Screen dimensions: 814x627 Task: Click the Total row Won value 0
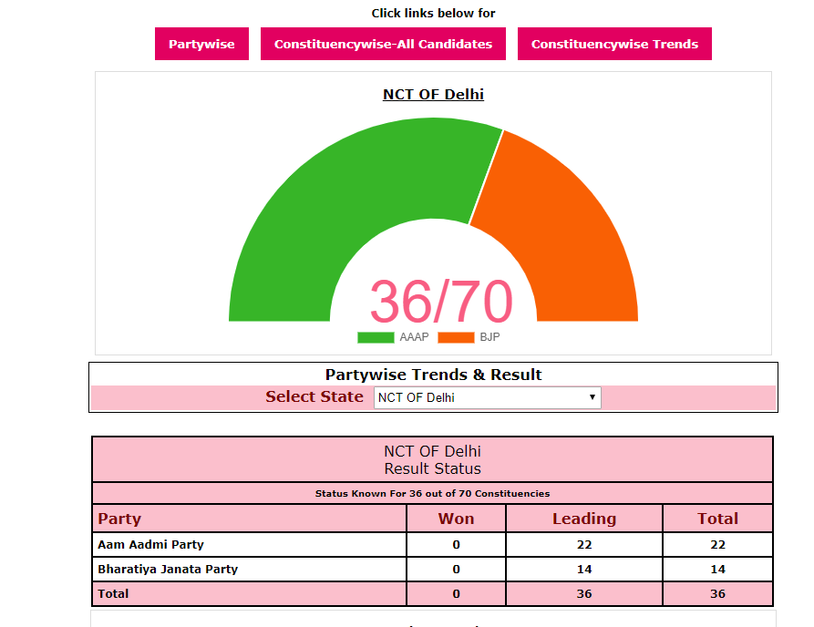tap(456, 594)
